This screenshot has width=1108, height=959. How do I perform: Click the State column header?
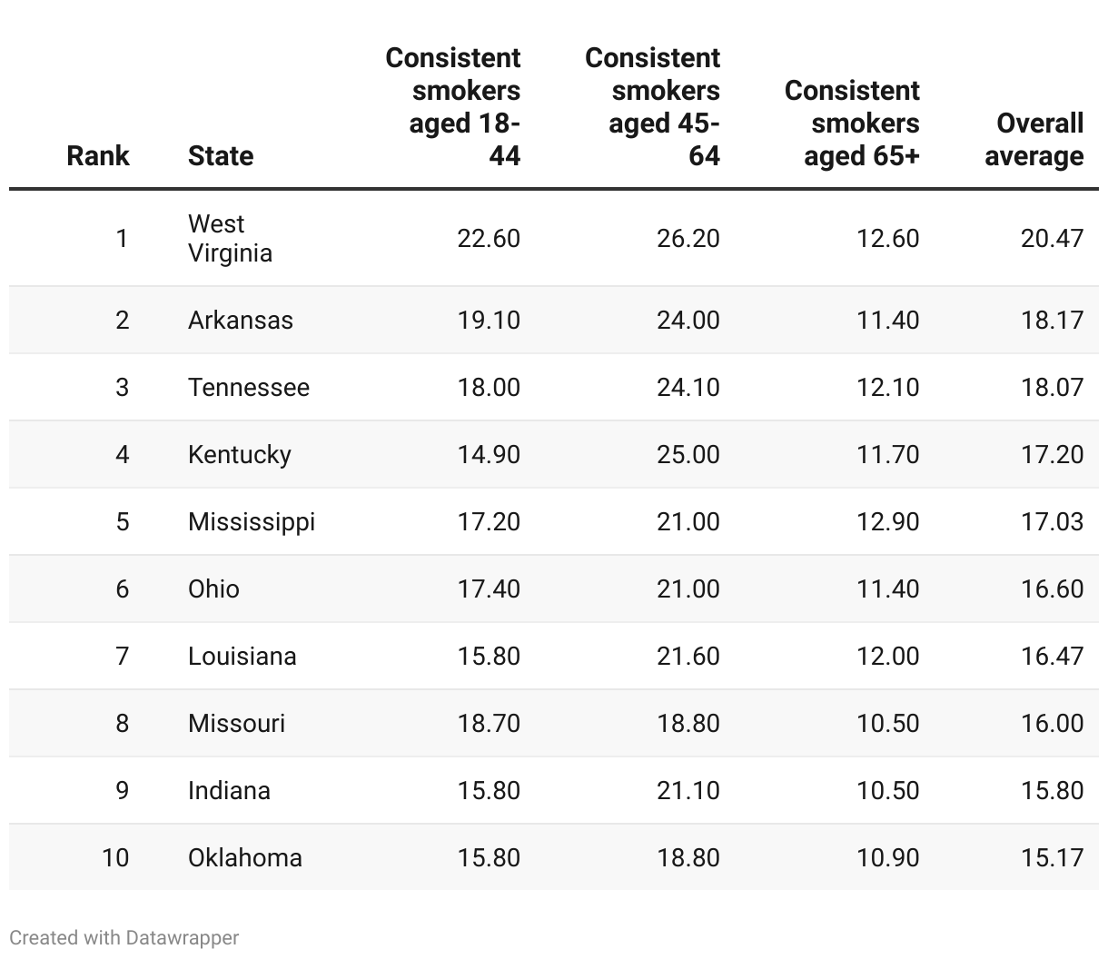point(221,155)
